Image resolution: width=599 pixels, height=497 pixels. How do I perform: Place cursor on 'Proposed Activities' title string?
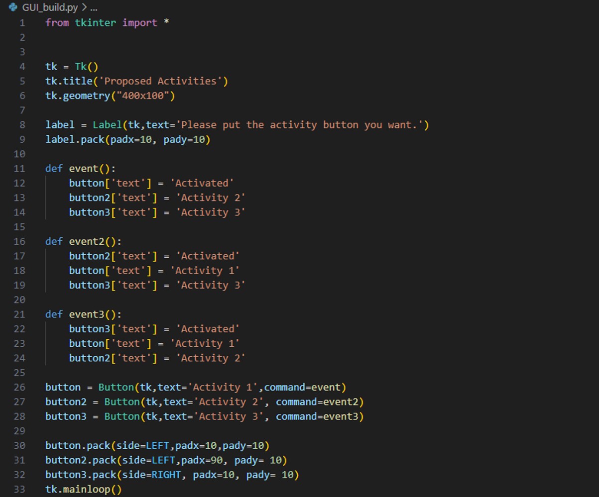[160, 81]
